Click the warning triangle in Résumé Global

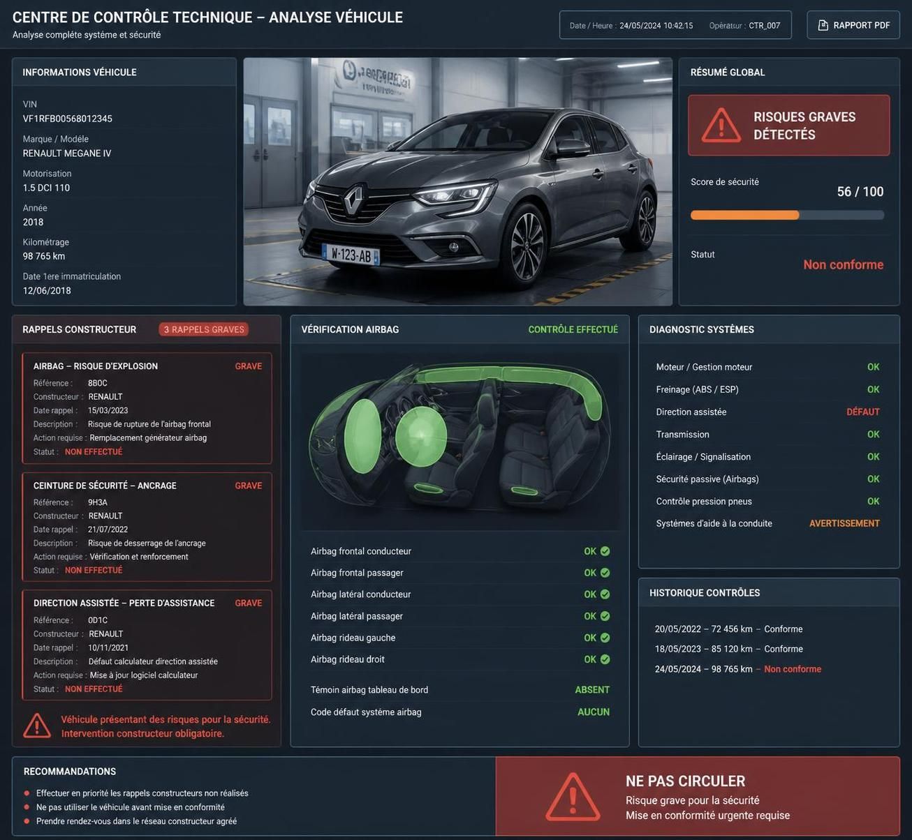tap(721, 126)
